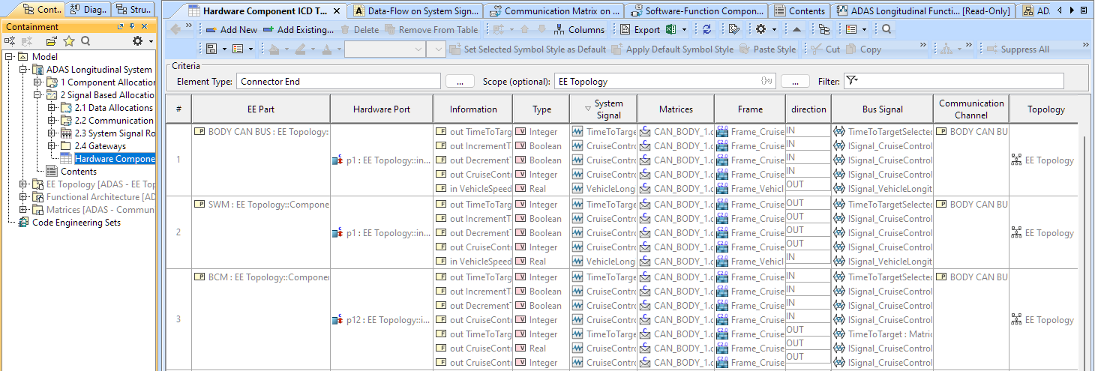Click the search magnifier in table toolbar
The height and width of the screenshot is (371, 1095).
[x=886, y=29]
